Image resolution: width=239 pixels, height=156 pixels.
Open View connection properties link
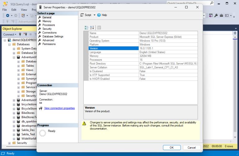[59, 108]
